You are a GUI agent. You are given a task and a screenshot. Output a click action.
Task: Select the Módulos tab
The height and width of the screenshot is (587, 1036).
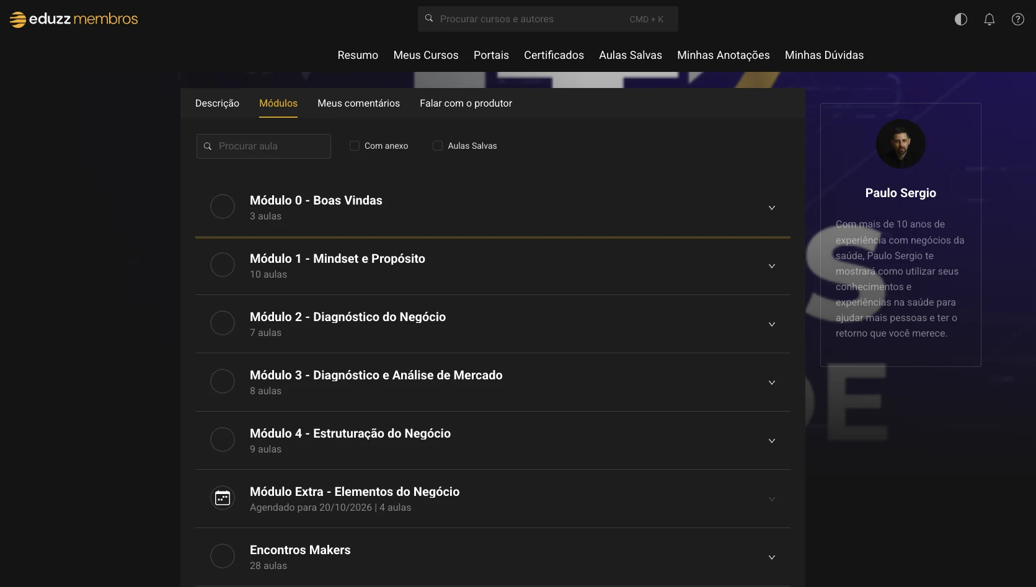pos(278,103)
